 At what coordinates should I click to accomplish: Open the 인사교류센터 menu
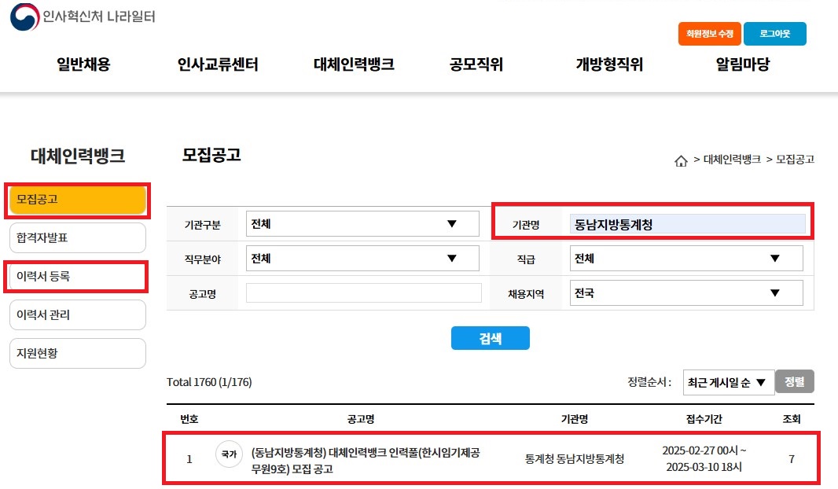[x=218, y=65]
